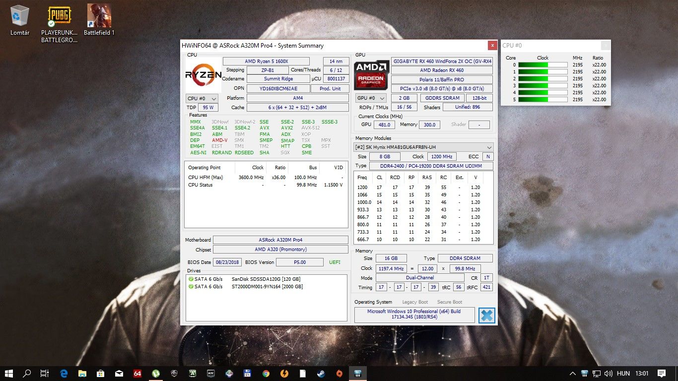Click the Core 0 clock bar in CPU #0 window

coord(543,65)
